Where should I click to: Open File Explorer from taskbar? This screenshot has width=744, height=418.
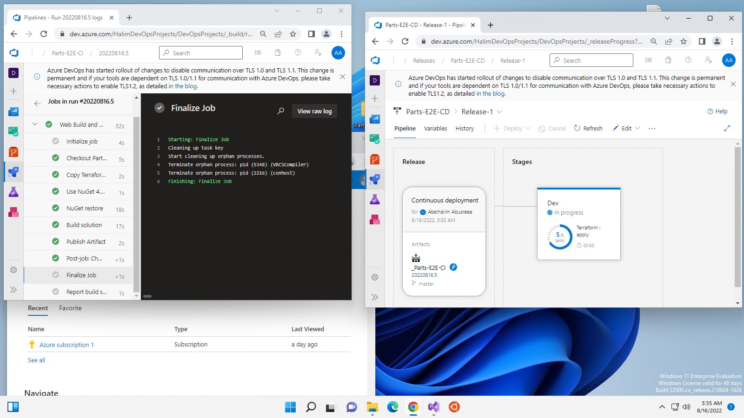coord(372,407)
